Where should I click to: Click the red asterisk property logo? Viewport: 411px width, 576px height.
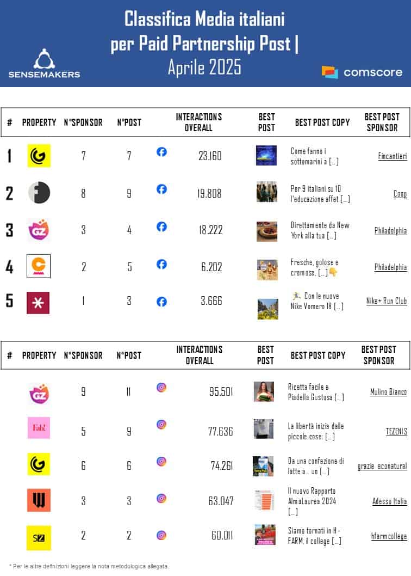[x=38, y=303]
